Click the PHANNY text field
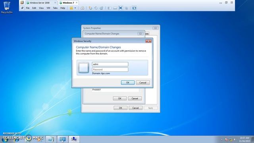Viewport: 254px width, 143px height. coord(115,90)
